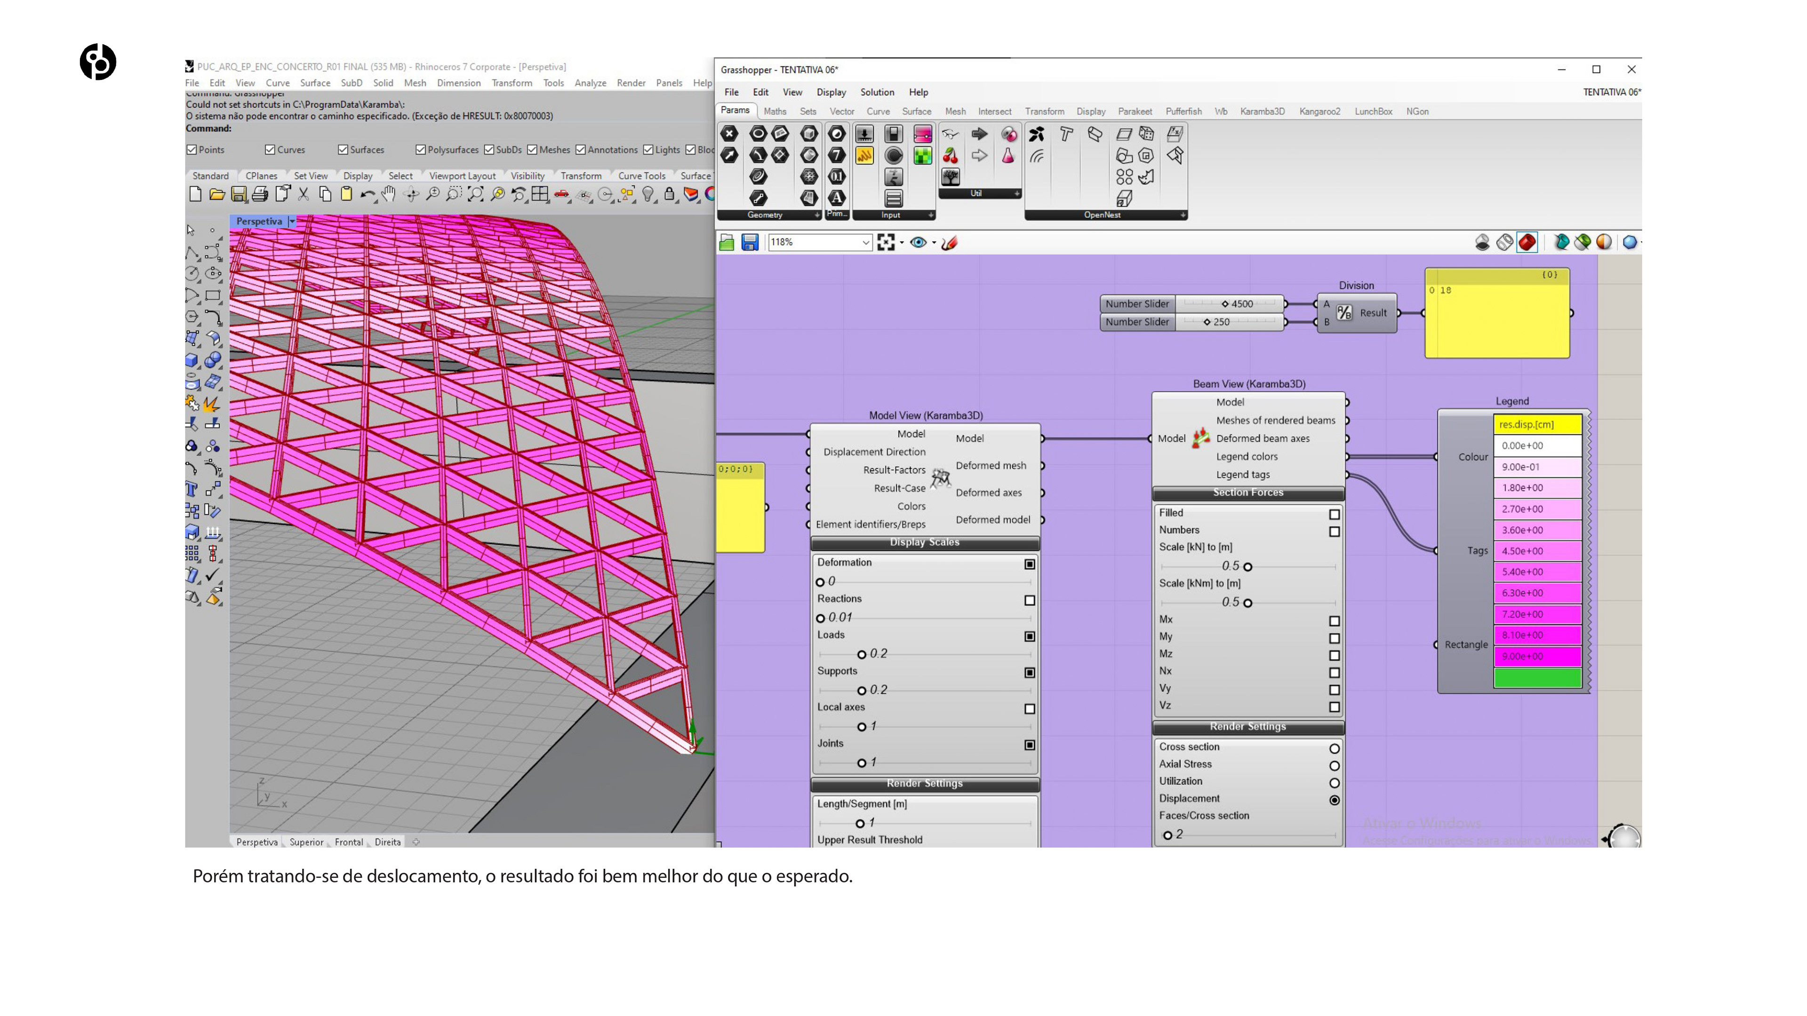Click the Lock objects padlock icon
The width and height of the screenshot is (1807, 1016).
[x=669, y=194]
